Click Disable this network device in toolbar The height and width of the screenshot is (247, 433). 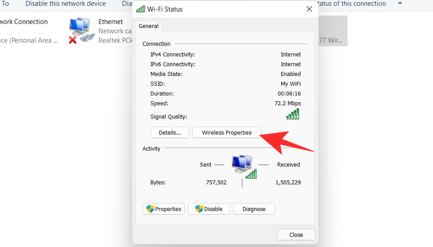[x=65, y=4]
